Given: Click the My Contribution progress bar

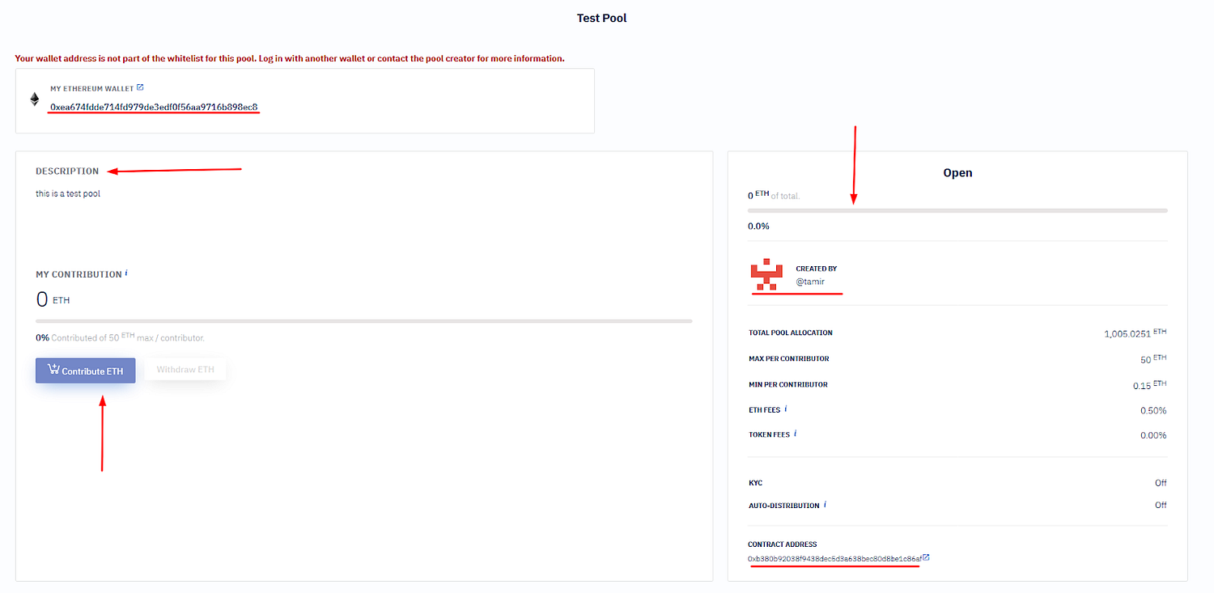Looking at the screenshot, I should (x=364, y=321).
